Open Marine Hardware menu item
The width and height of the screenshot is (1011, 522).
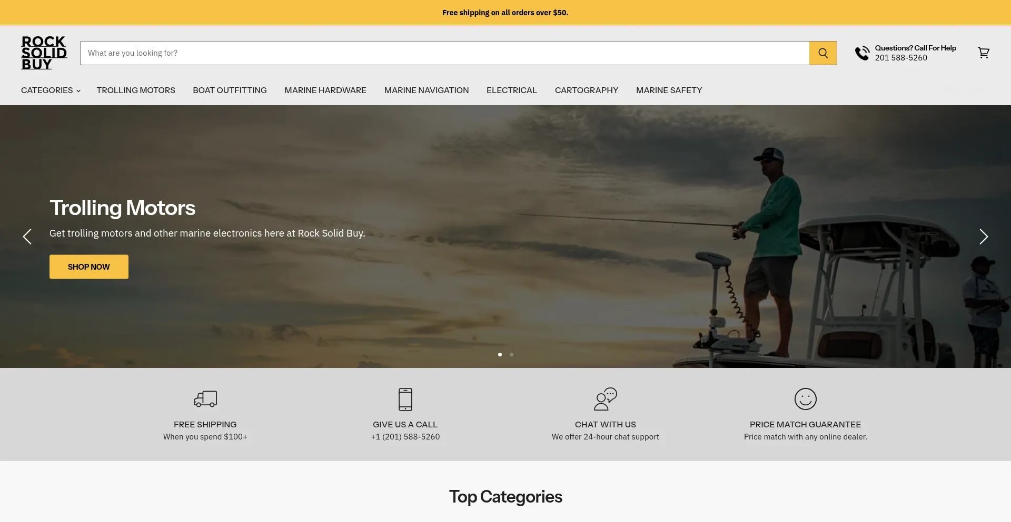pos(325,90)
